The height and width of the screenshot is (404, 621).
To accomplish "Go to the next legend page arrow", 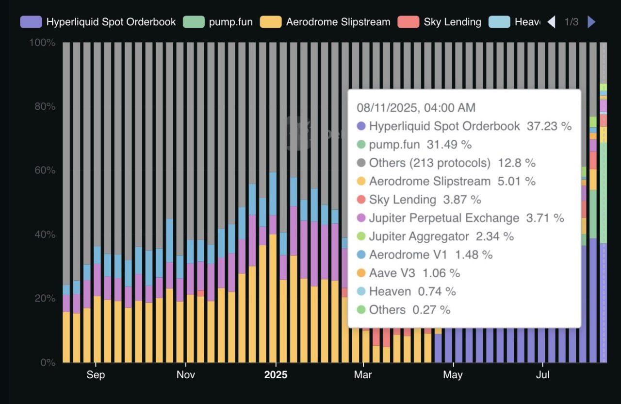I will click(591, 22).
